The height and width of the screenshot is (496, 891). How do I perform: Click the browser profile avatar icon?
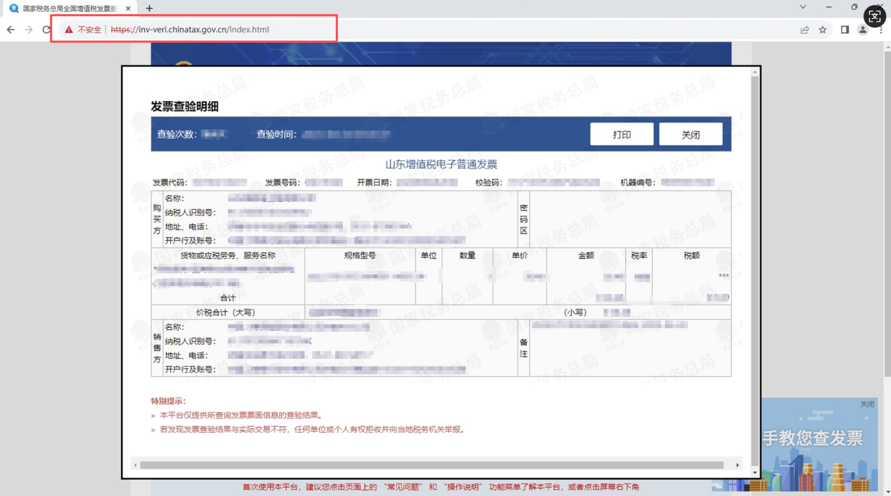click(863, 30)
